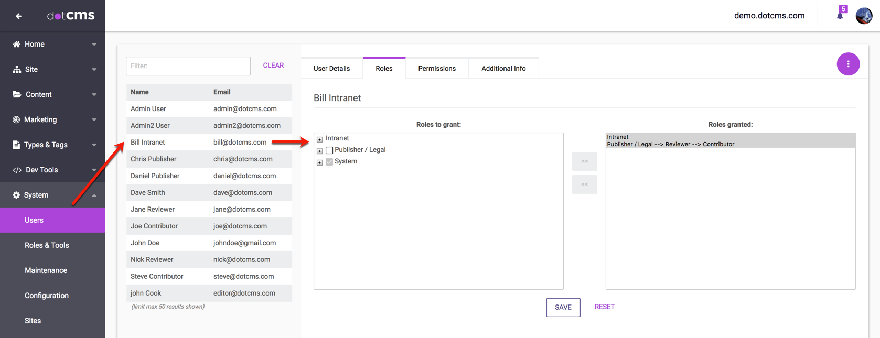
Task: Click the user Filter input field
Action: click(x=188, y=66)
